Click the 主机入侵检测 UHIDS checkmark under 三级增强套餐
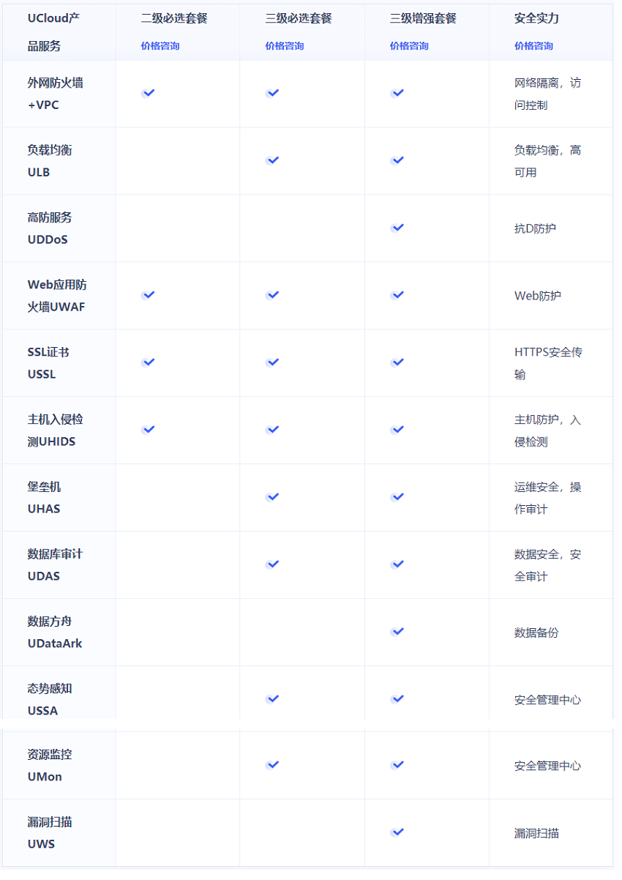This screenshot has width=622, height=880. coord(397,430)
